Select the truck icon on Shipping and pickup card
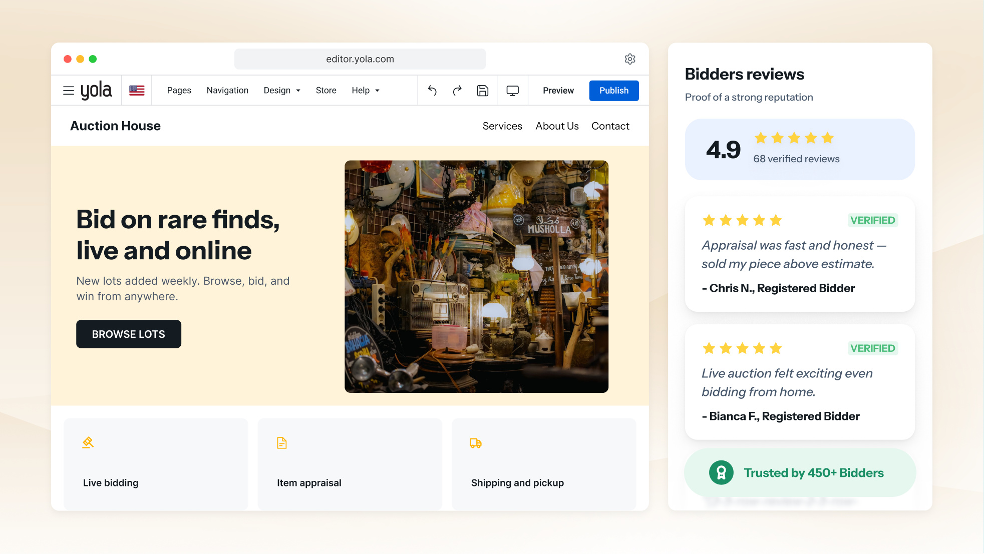This screenshot has width=984, height=554. (476, 443)
